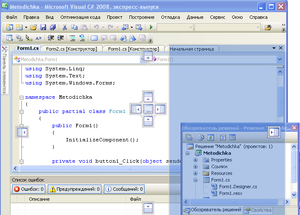This screenshot has height=215, width=300.
Task: Toggle the Предупреждений: 0 warnings filter
Action: tap(75, 189)
